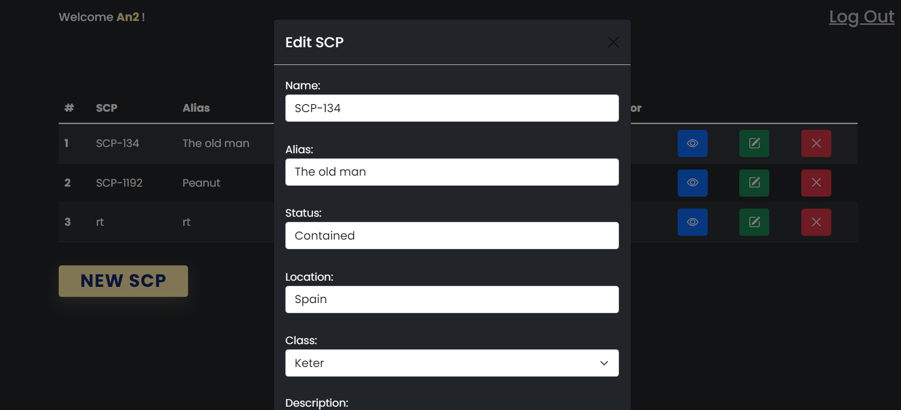Focus the Alias field with The old man

click(451, 172)
